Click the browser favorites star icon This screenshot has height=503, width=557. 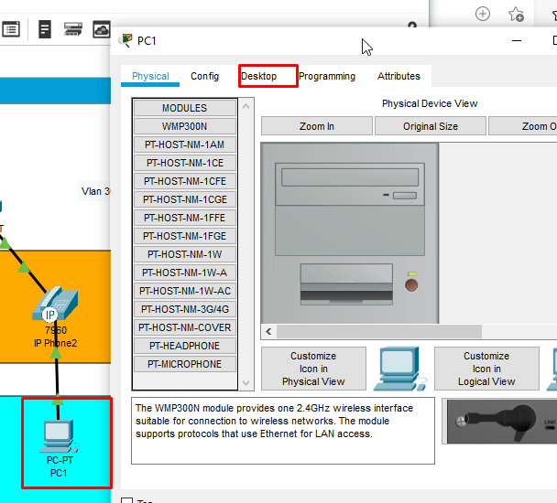(516, 14)
